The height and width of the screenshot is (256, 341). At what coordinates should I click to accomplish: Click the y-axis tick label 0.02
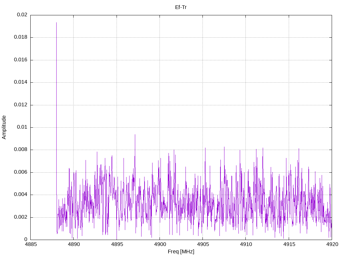pyautogui.click(x=22, y=15)
